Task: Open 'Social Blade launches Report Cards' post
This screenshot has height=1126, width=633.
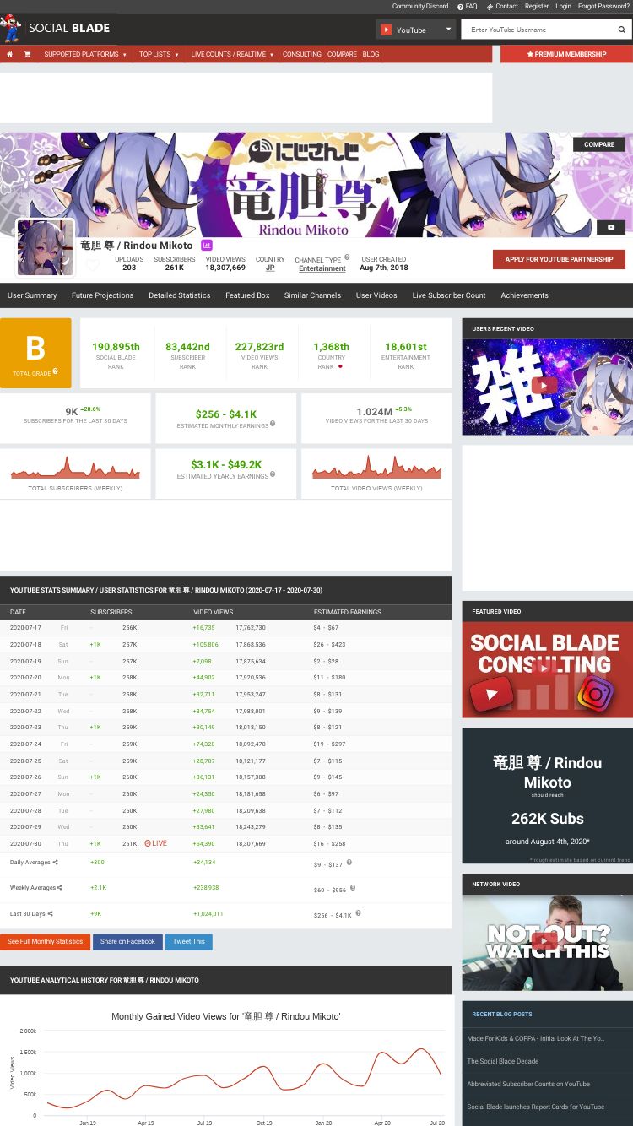Action: [536, 1107]
